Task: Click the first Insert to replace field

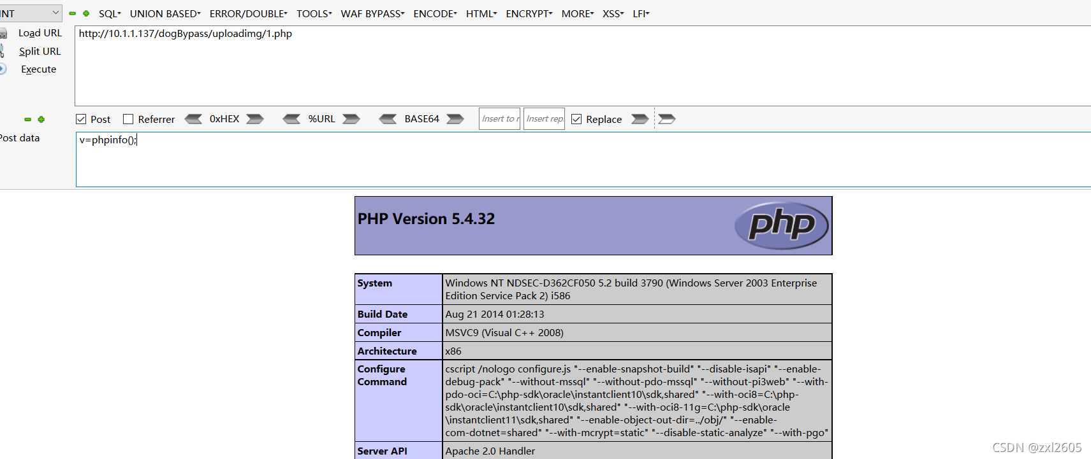Action: pyautogui.click(x=499, y=119)
